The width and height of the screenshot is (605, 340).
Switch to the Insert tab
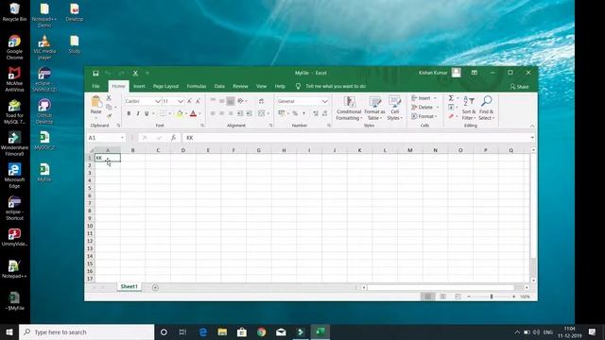139,86
